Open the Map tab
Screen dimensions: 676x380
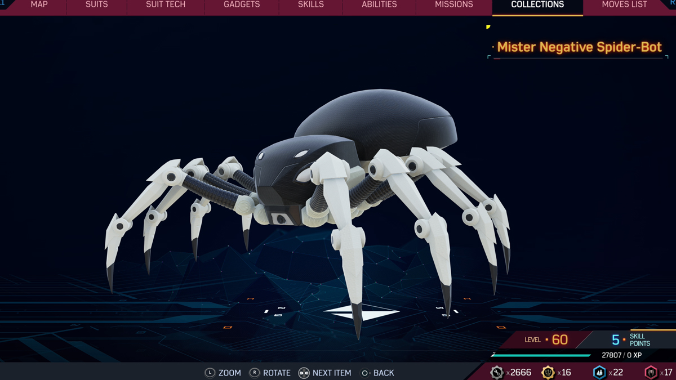tap(39, 5)
